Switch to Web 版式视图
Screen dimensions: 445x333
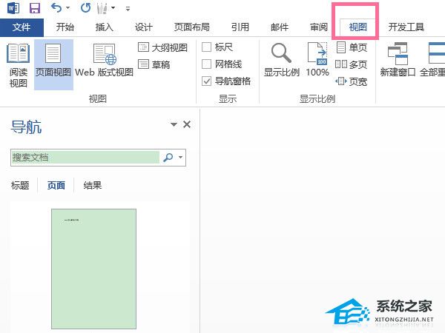point(104,61)
